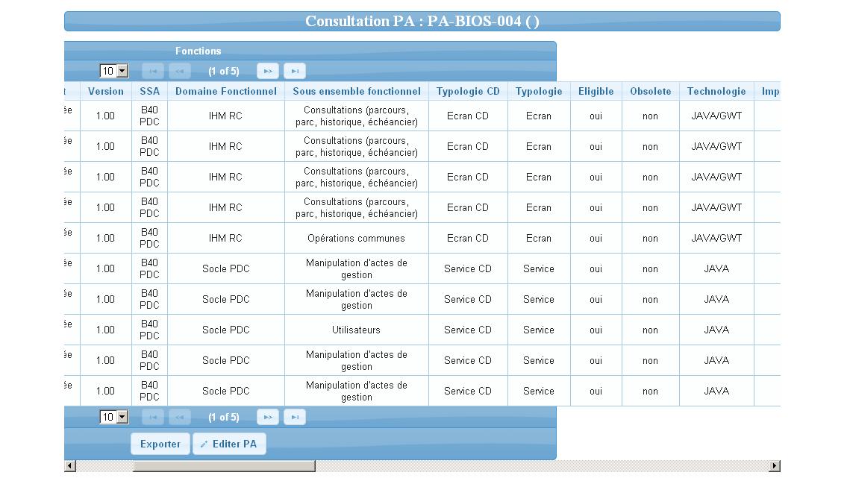Click '(1 of 5)' in bottom paginator
Image resolution: width=850 pixels, height=481 pixels.
click(x=224, y=417)
